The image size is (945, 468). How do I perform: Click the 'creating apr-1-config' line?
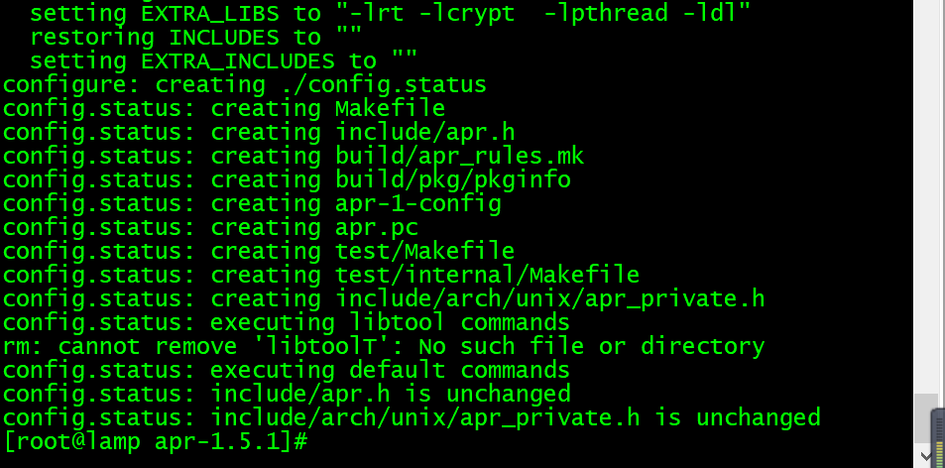coord(251,203)
